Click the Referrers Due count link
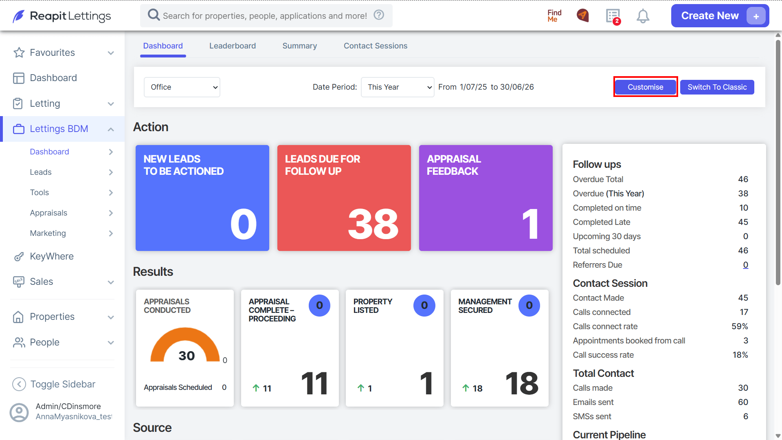Screen dimensions: 782x440 tap(745, 265)
